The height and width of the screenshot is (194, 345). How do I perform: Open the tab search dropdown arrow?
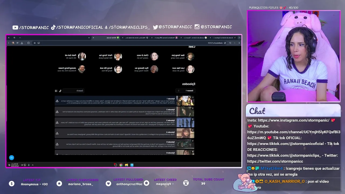coord(239,38)
